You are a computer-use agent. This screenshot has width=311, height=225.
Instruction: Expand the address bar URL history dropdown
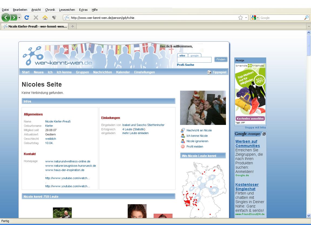[246, 18]
